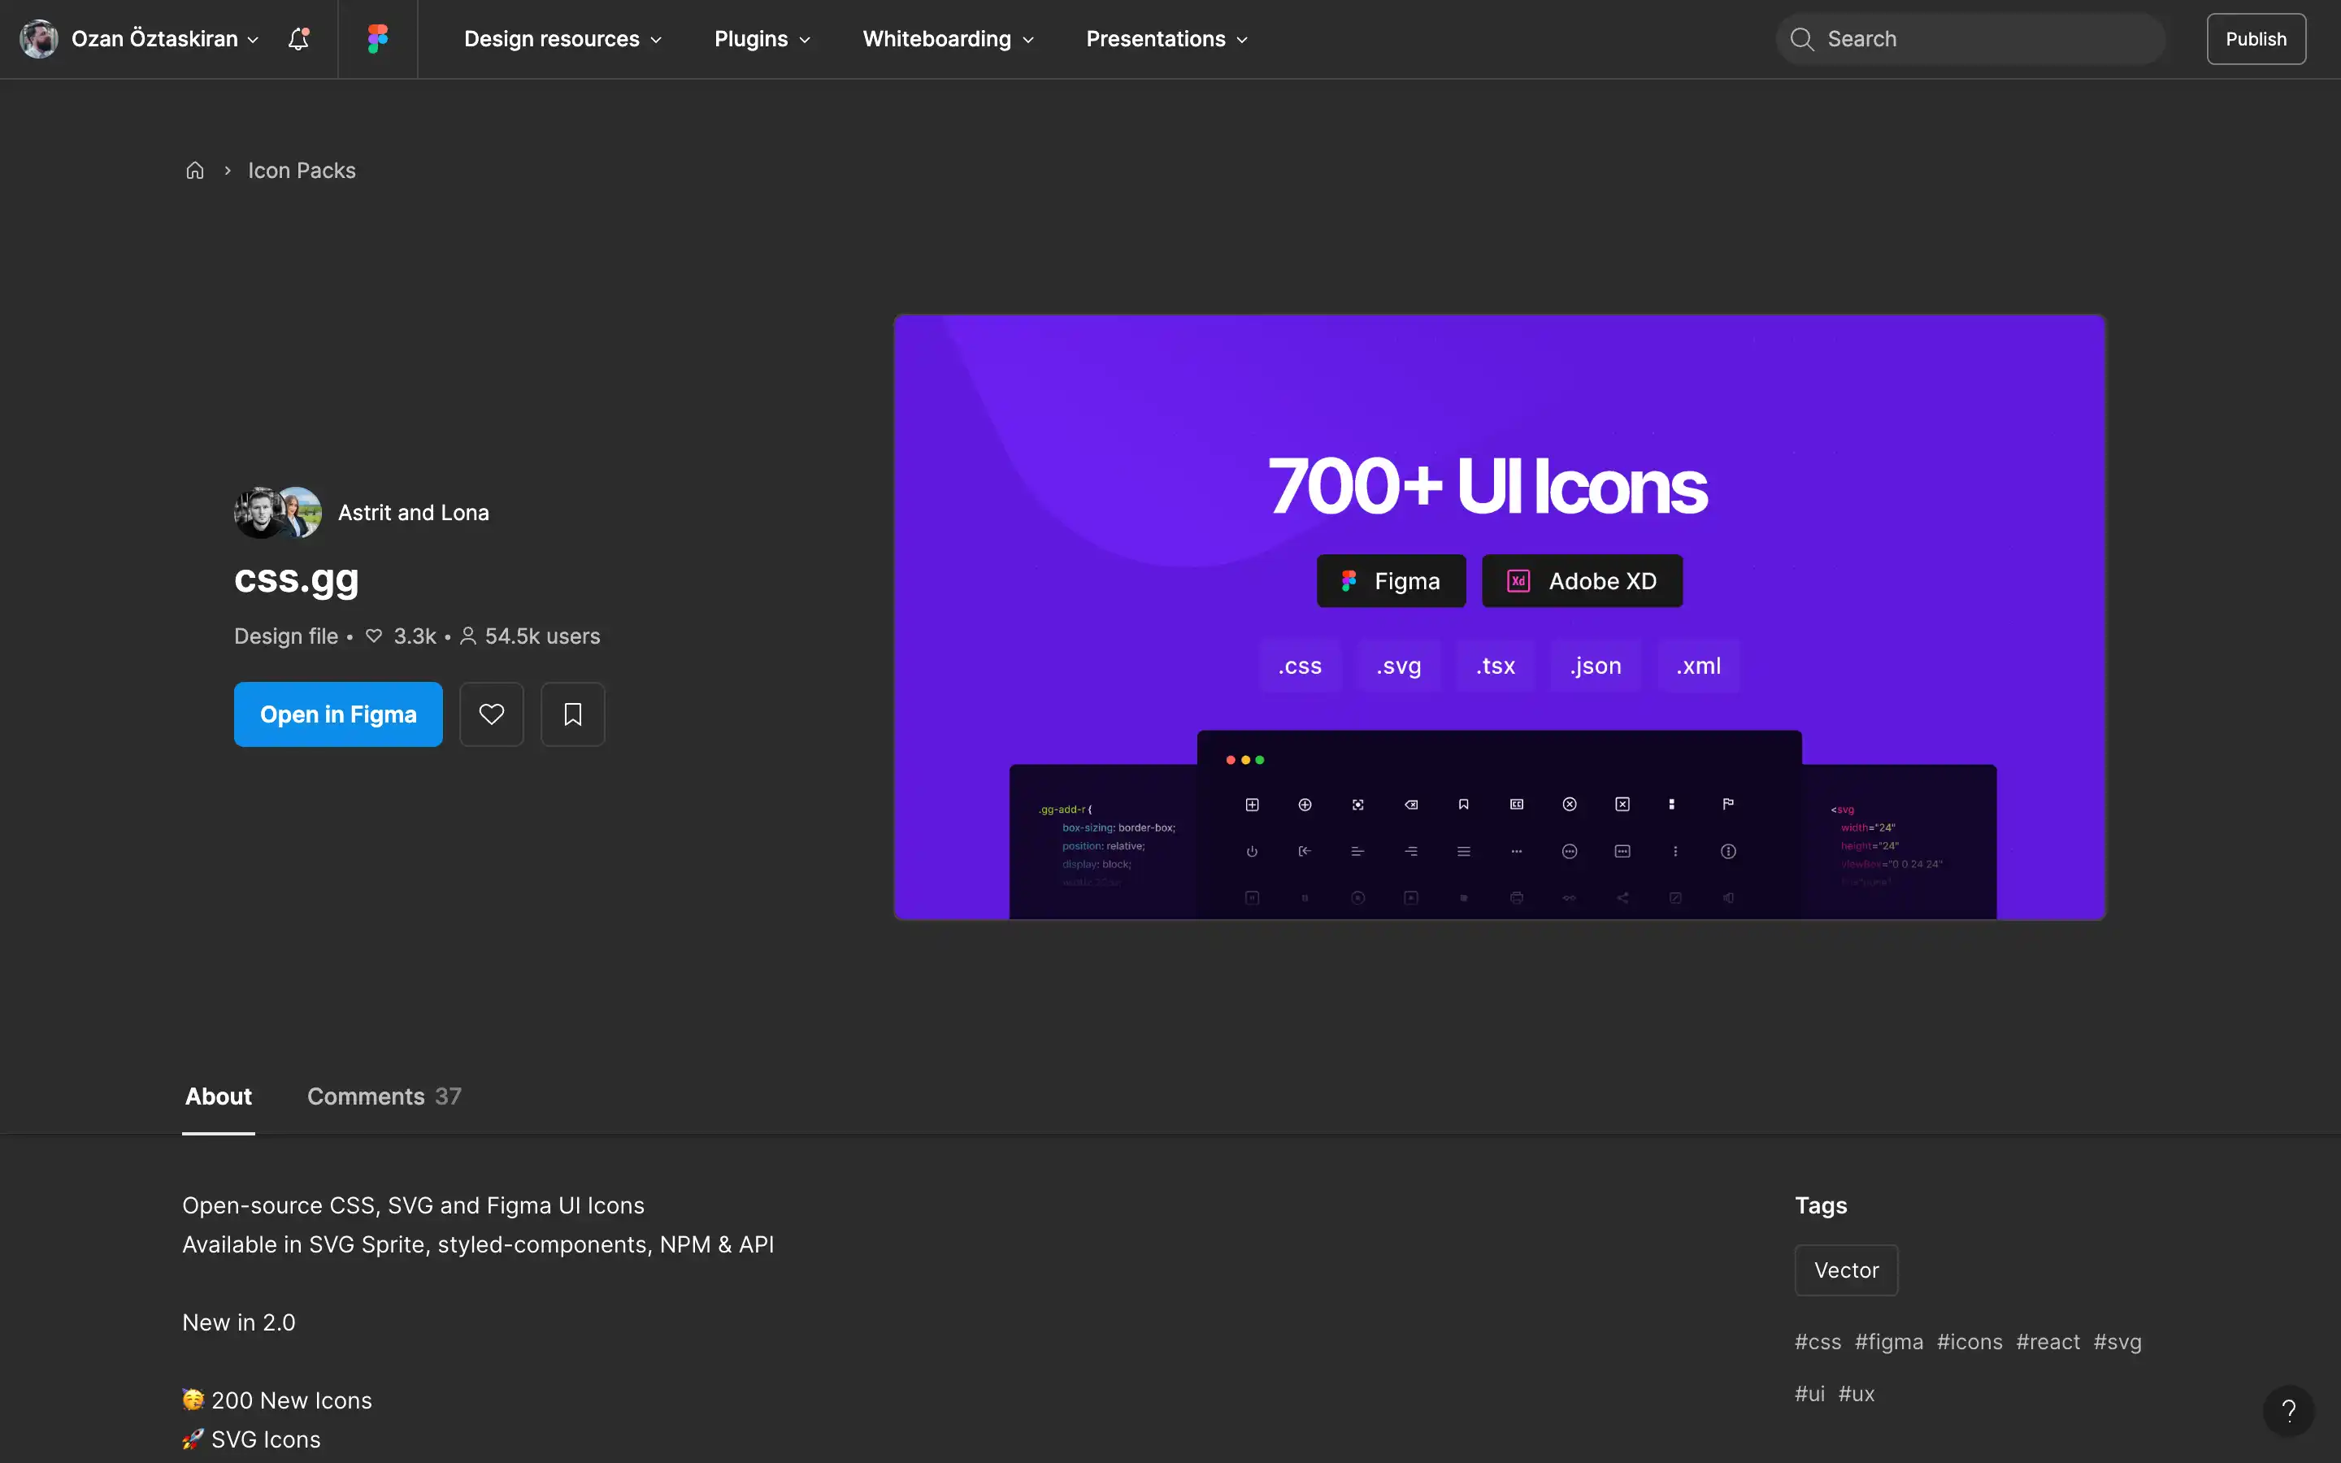Switch to the Comments tab
Viewport: 2341px width, 1463px height.
[384, 1096]
